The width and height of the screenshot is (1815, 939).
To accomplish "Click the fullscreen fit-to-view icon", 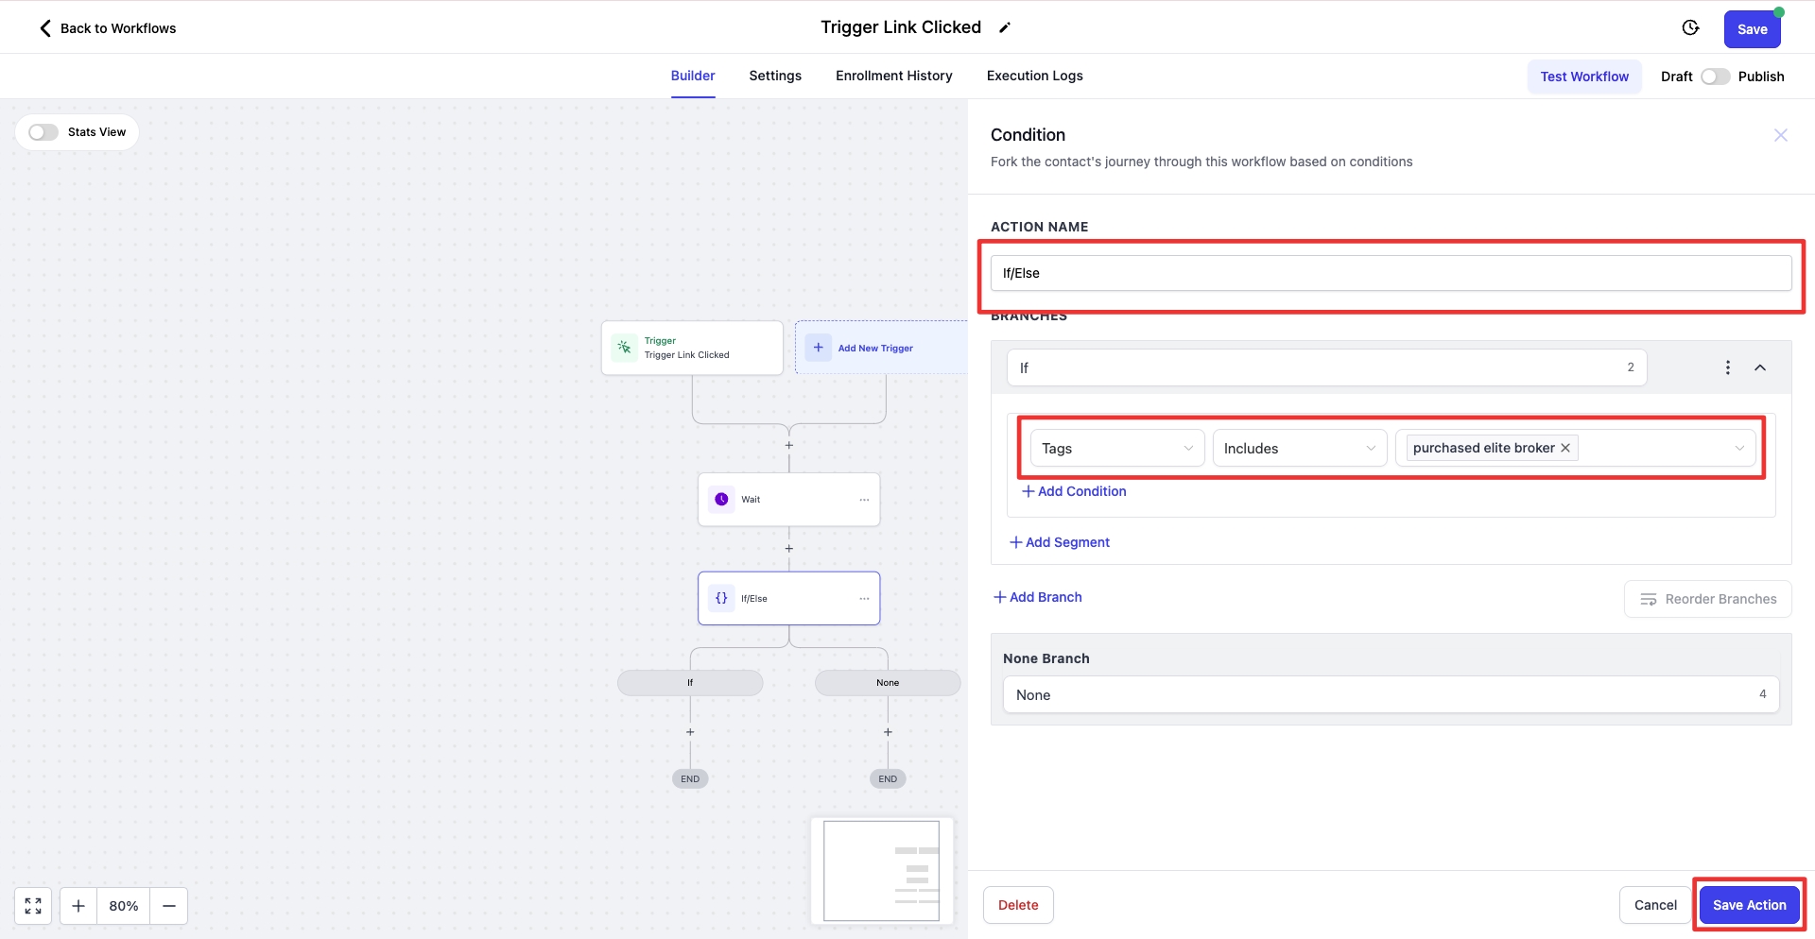I will click(33, 906).
